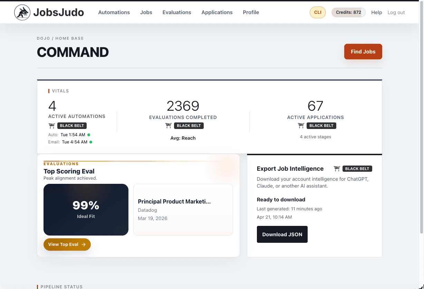Click Black Belt badge under Evaluations Completed
Screen dimensions: 424x289
(x=189, y=126)
